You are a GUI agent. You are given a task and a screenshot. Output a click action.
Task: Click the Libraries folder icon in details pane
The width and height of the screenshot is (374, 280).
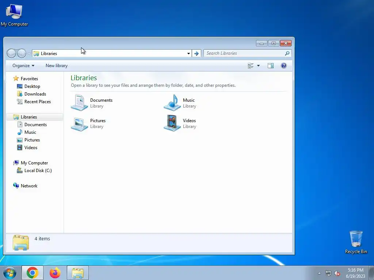21,242
